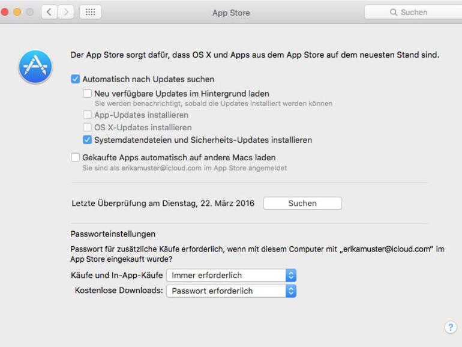The height and width of the screenshot is (347, 462).
Task: Minimize the window with the yellow button
Action: [17, 12]
